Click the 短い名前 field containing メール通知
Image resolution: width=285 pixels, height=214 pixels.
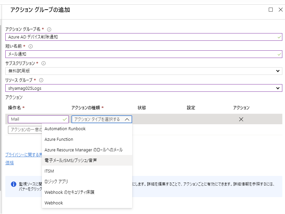143,54
